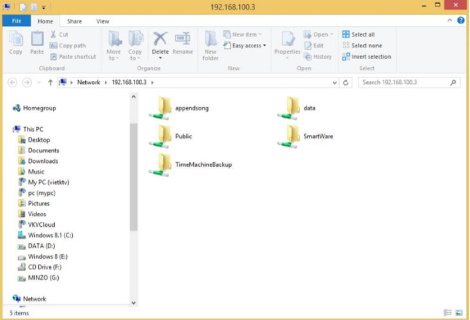The width and height of the screenshot is (470, 320).
Task: Click the Up arrow navigation button
Action: 49,83
